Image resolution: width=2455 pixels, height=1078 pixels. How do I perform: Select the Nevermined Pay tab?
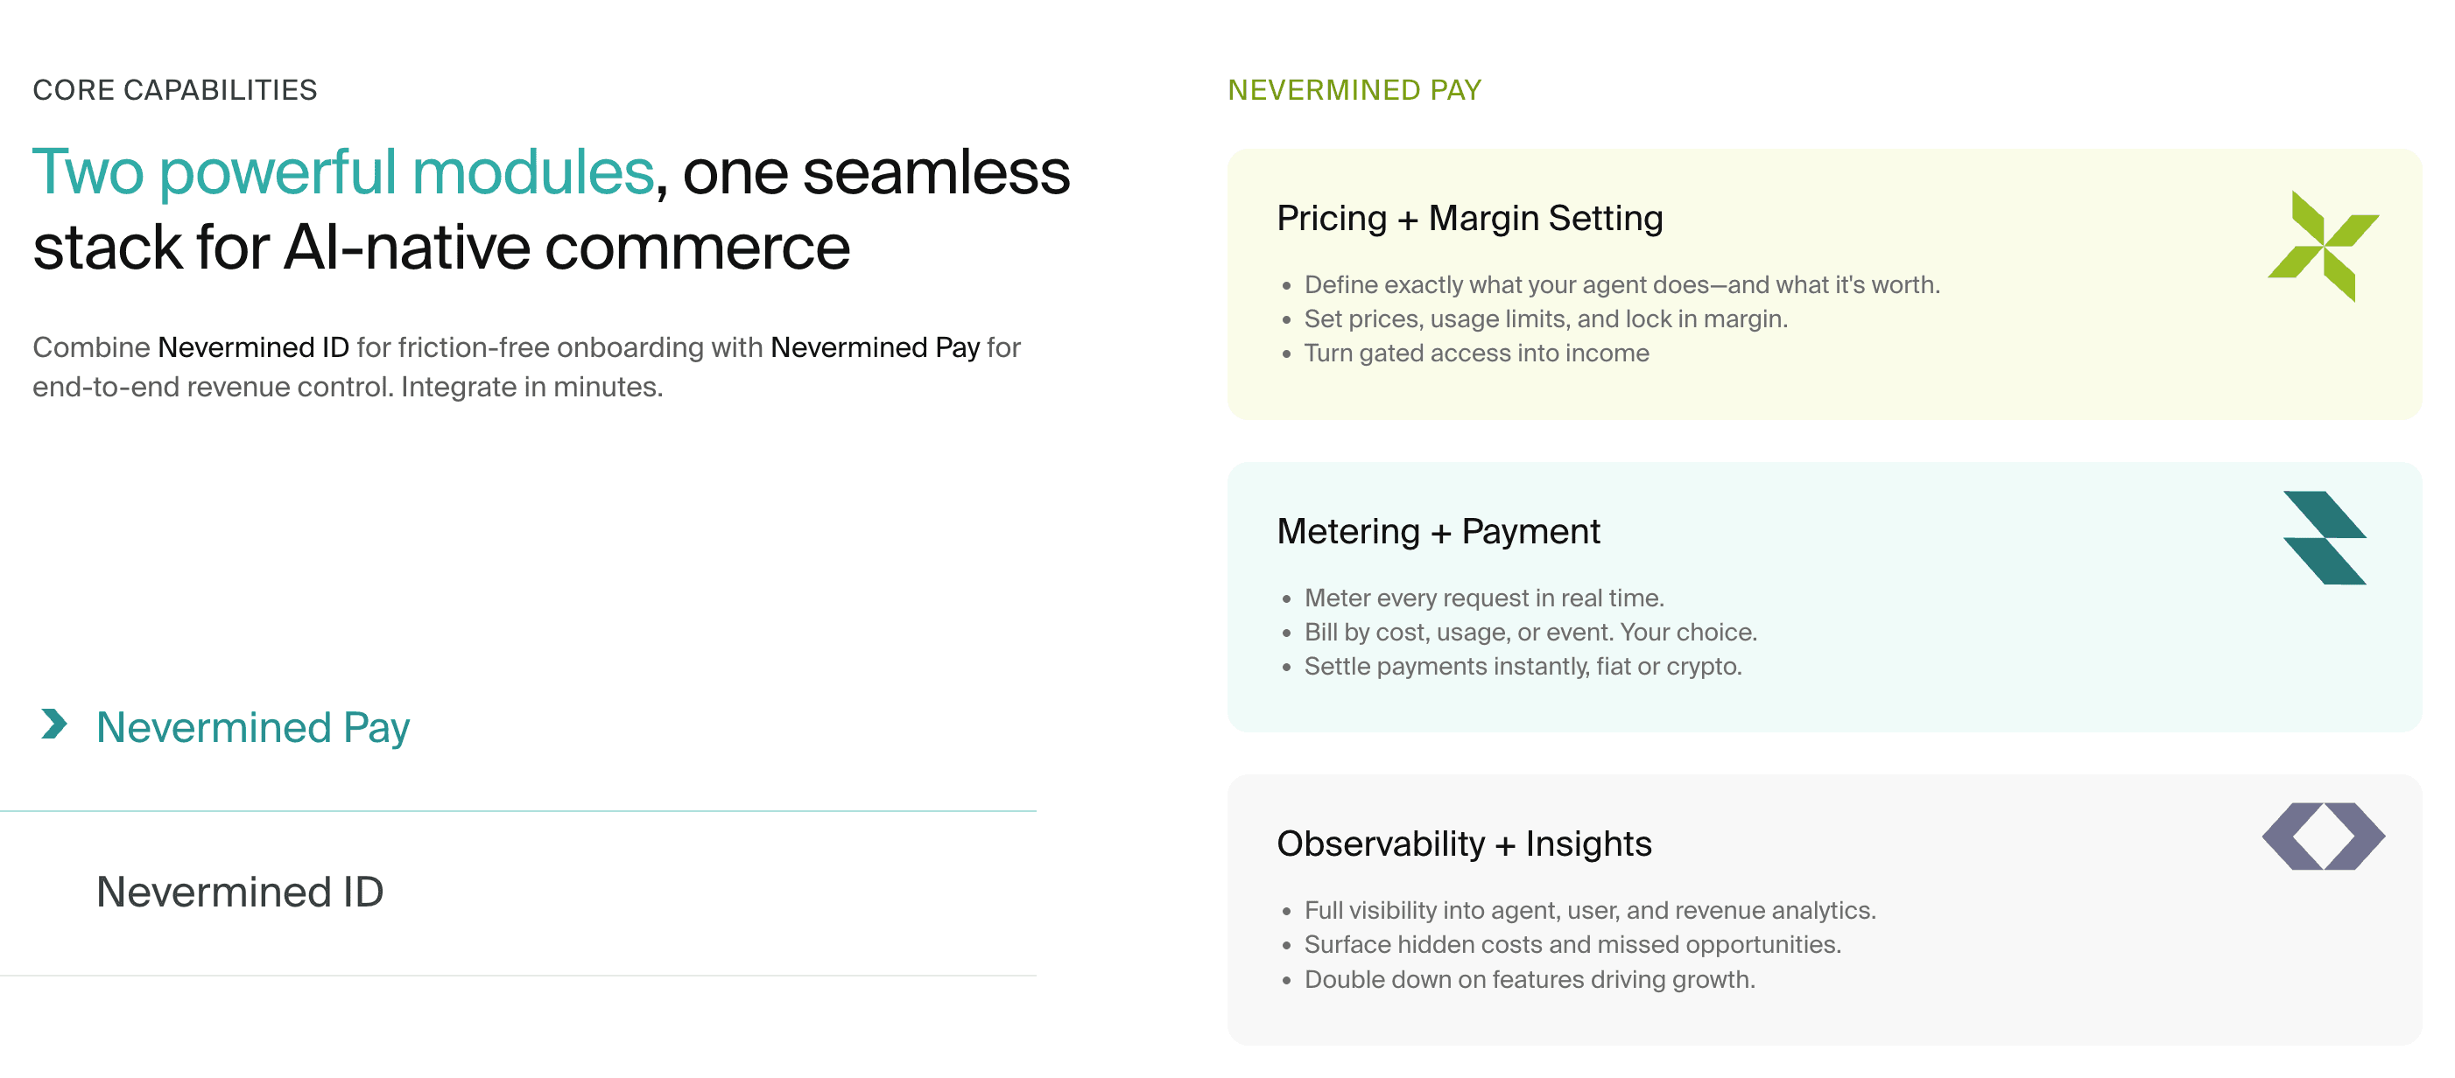click(x=252, y=727)
